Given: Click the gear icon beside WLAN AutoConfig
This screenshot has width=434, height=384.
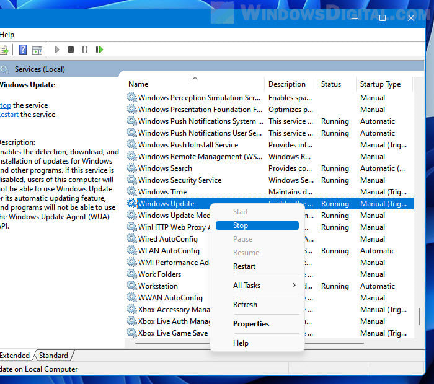Looking at the screenshot, I should tap(132, 250).
